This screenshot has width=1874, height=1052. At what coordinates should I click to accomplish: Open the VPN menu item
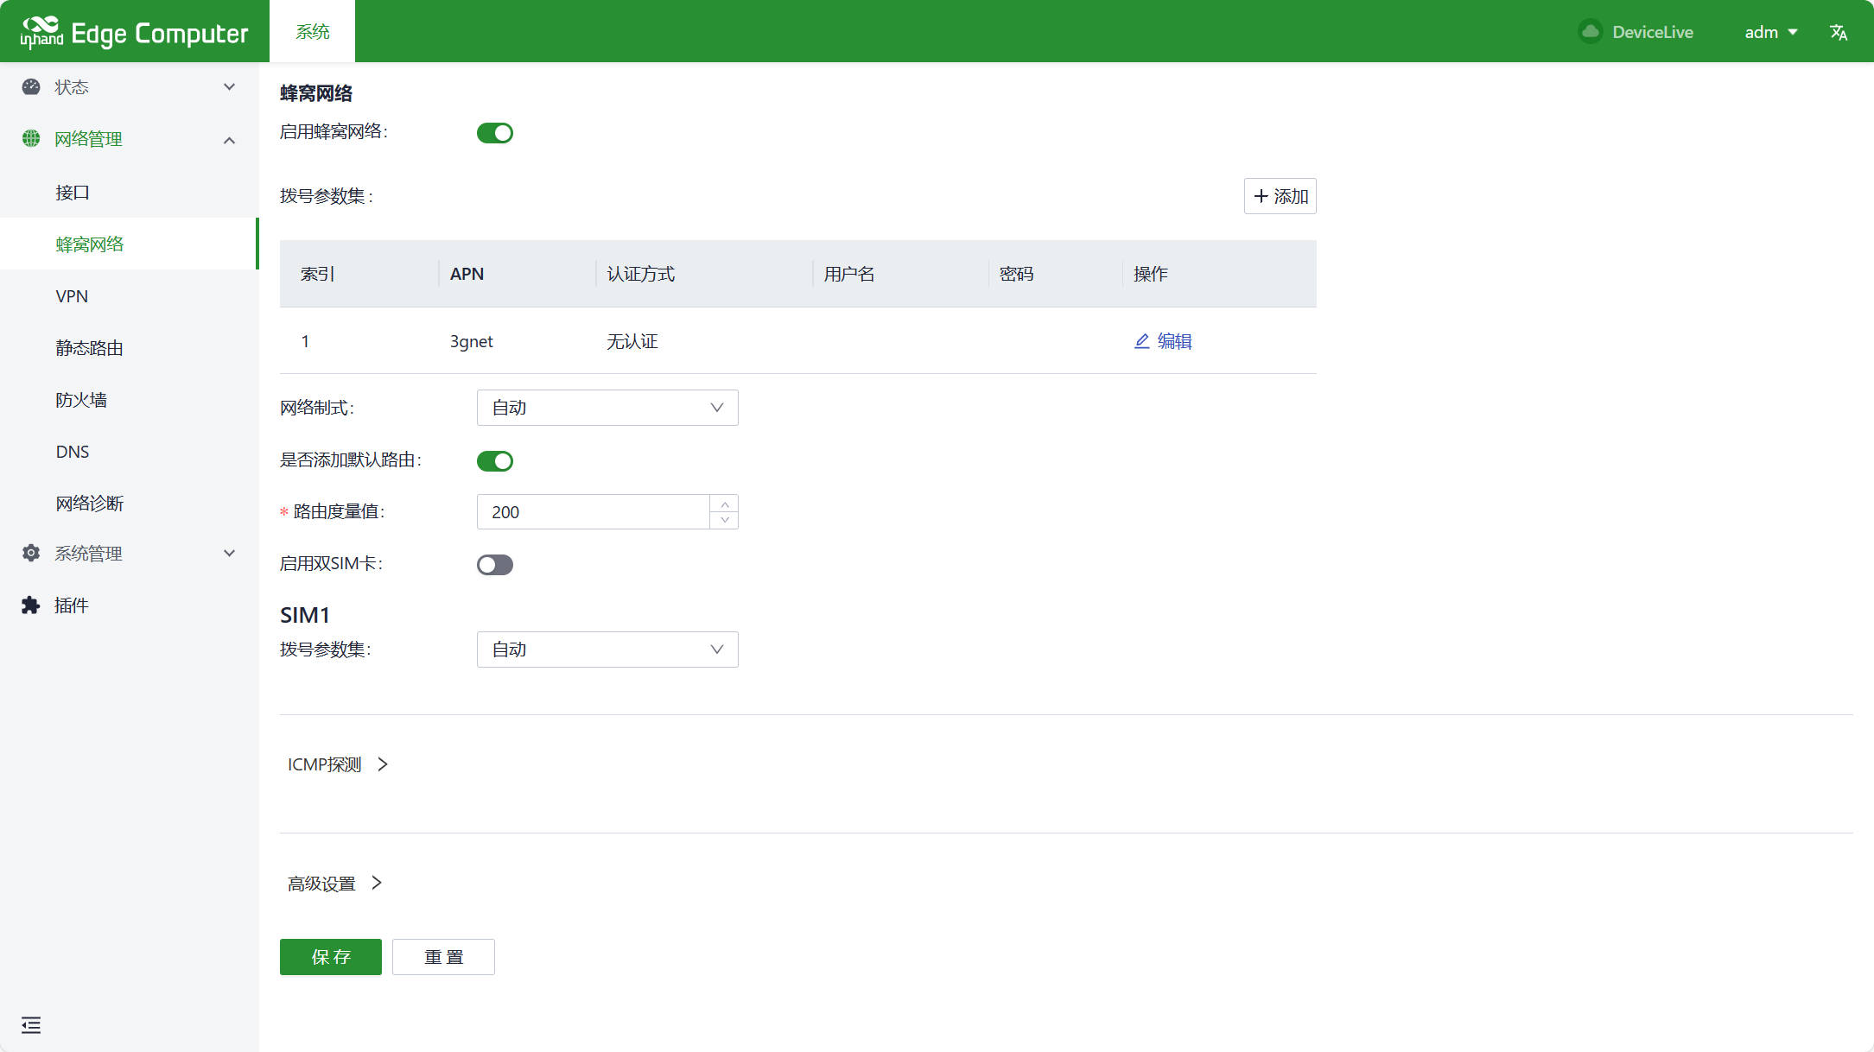click(x=130, y=295)
